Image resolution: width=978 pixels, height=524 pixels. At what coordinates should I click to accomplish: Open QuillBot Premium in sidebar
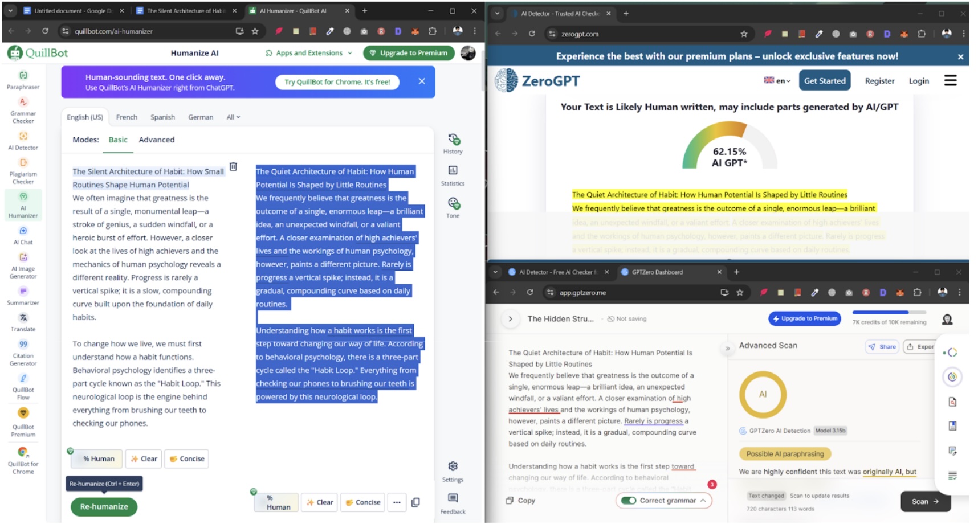(x=23, y=422)
